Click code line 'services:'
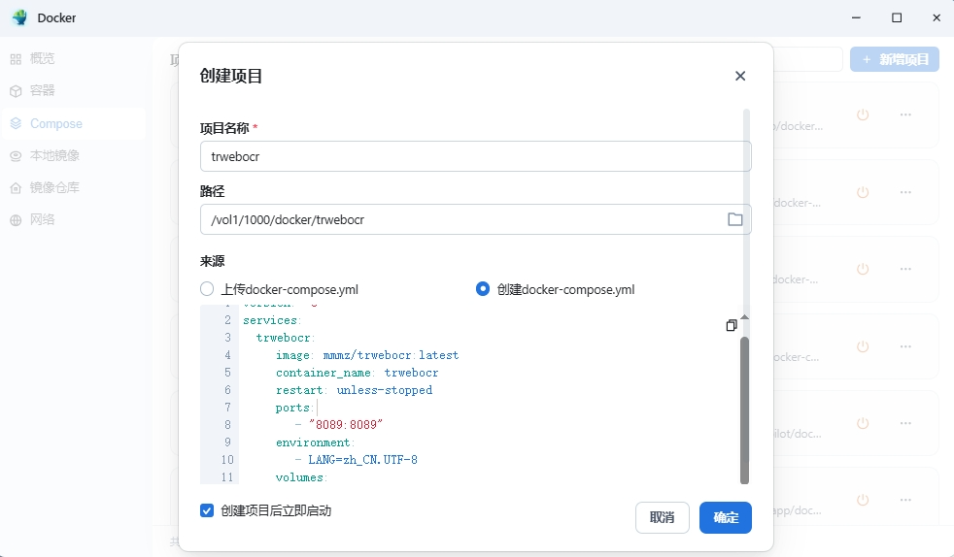954x557 pixels. point(272,320)
